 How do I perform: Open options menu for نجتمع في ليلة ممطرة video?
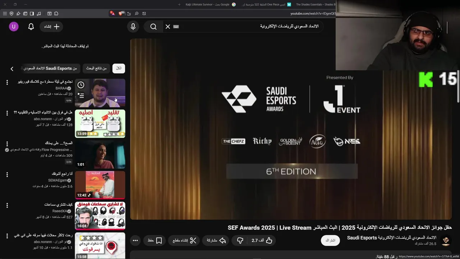[x=7, y=83]
